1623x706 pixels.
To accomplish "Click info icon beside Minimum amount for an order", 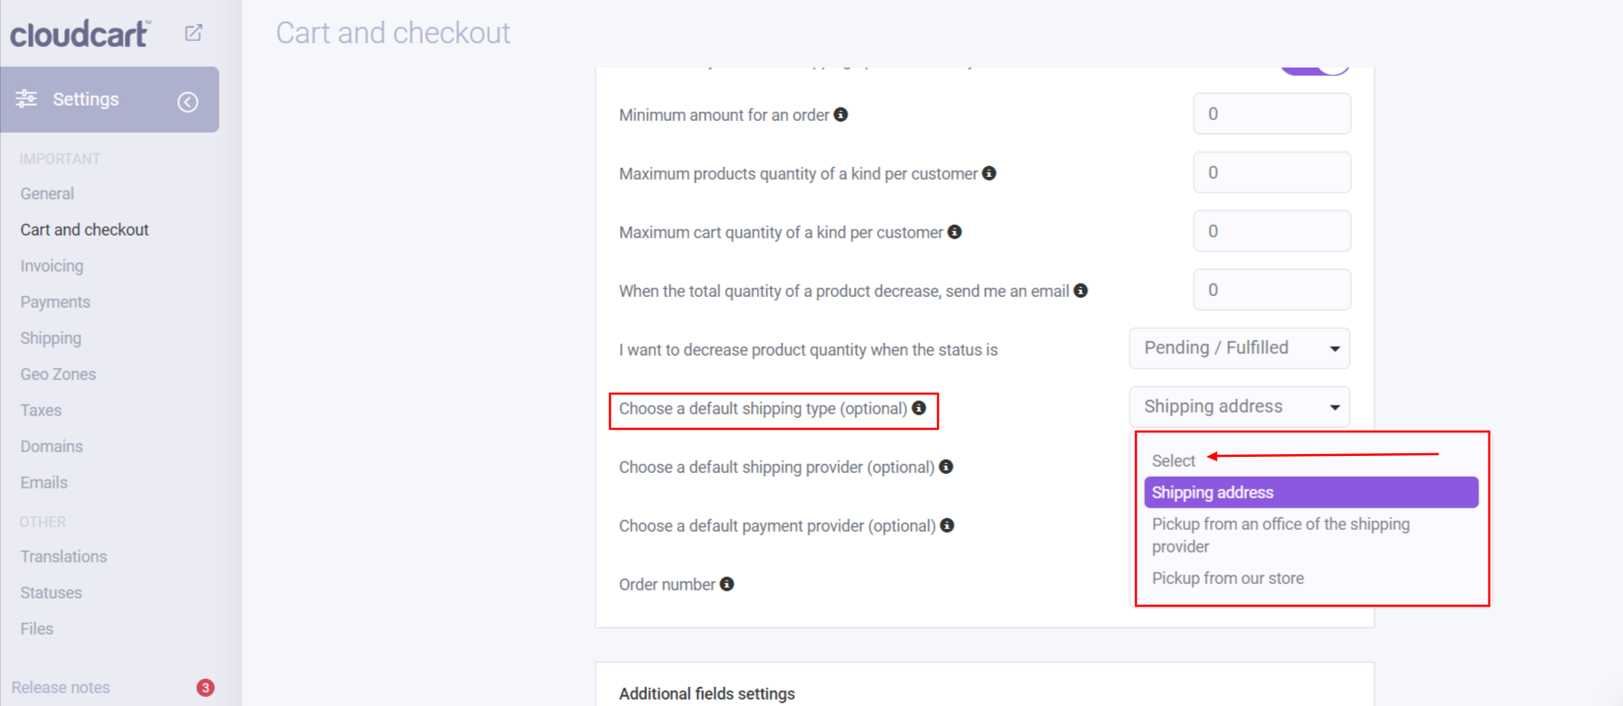I will tap(841, 115).
